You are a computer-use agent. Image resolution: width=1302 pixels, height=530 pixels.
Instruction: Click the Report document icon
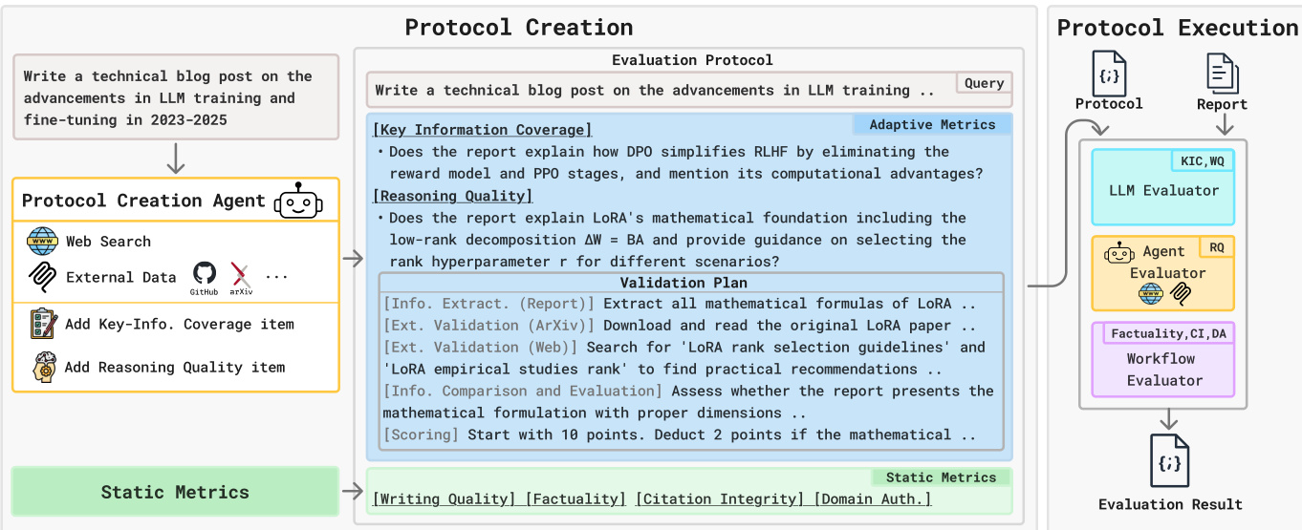1222,74
